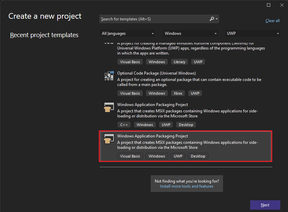Open Install more tools and features

point(187,186)
